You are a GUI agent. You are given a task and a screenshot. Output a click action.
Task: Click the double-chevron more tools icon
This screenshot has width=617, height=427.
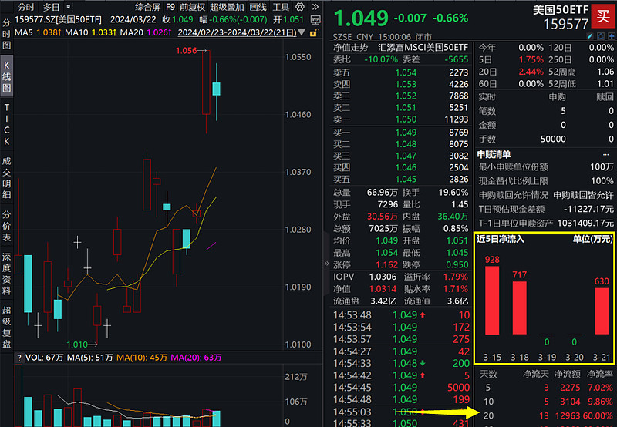pyautogui.click(x=315, y=7)
